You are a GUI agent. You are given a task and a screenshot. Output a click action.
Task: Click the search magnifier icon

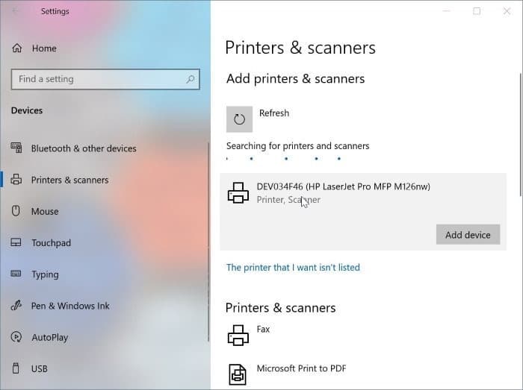[x=190, y=79]
